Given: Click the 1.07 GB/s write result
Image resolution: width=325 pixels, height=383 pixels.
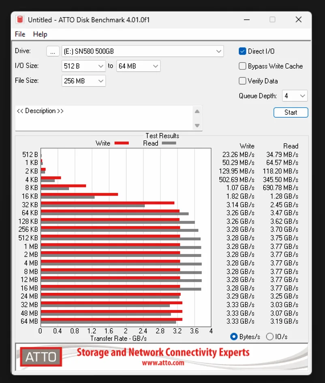Looking at the screenshot, I should pos(240,187).
